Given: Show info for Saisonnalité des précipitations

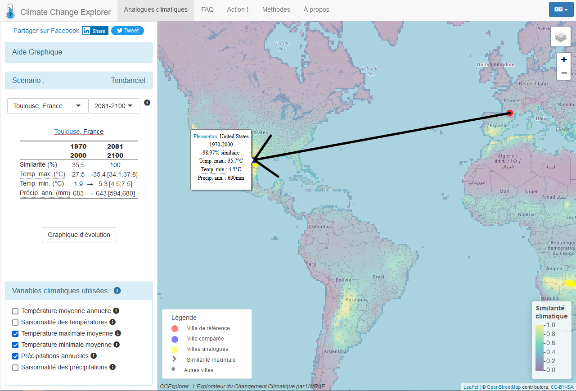Looking at the screenshot, I should click(x=112, y=367).
